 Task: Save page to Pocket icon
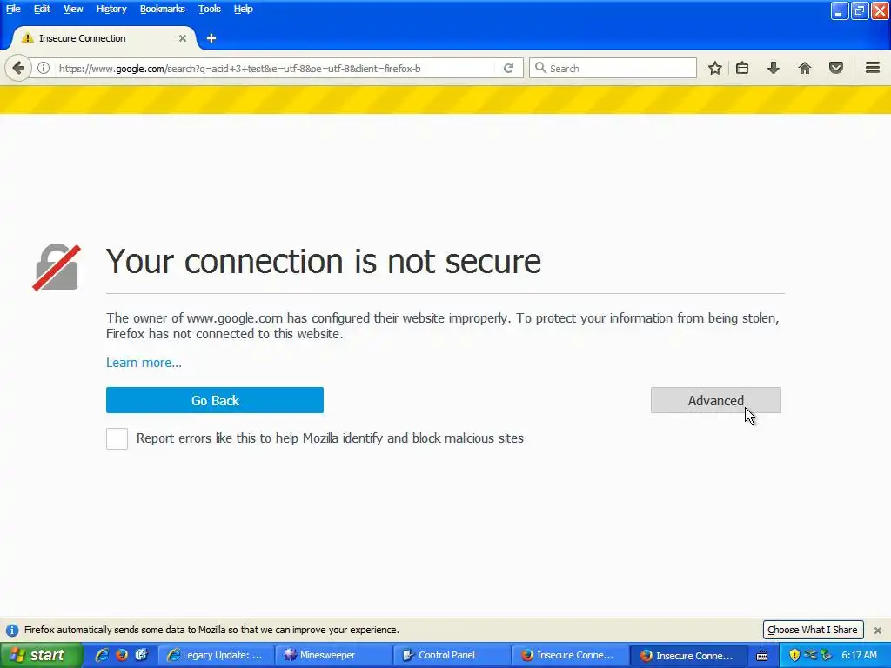[836, 68]
